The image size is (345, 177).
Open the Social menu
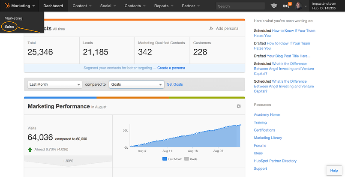coord(108,6)
